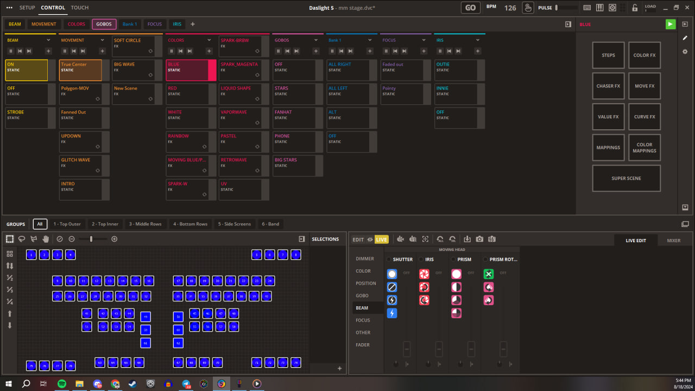Open the MIXER tab
The image size is (695, 391).
point(673,240)
